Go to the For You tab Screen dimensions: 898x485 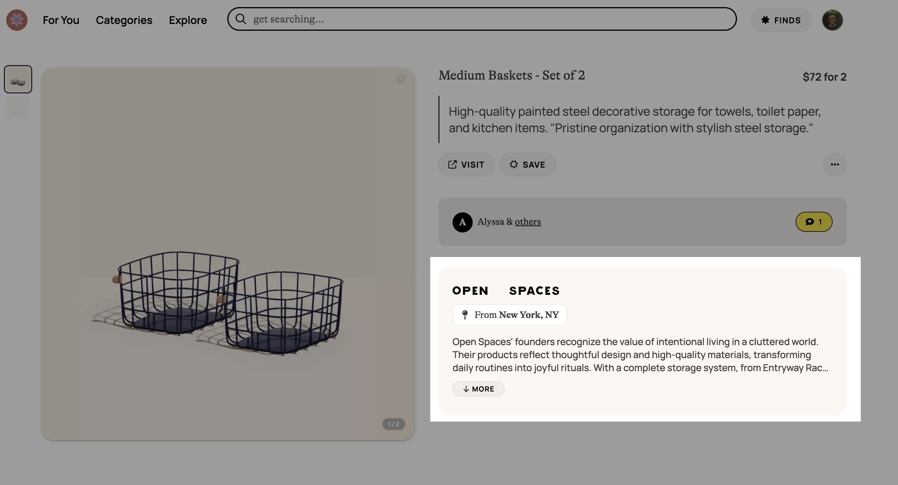[x=61, y=20]
